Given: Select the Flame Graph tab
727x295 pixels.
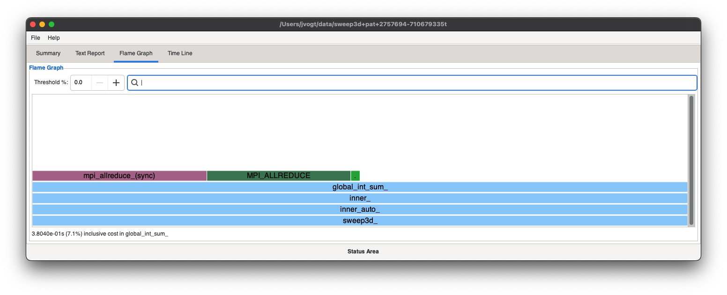Looking at the screenshot, I should (136, 53).
